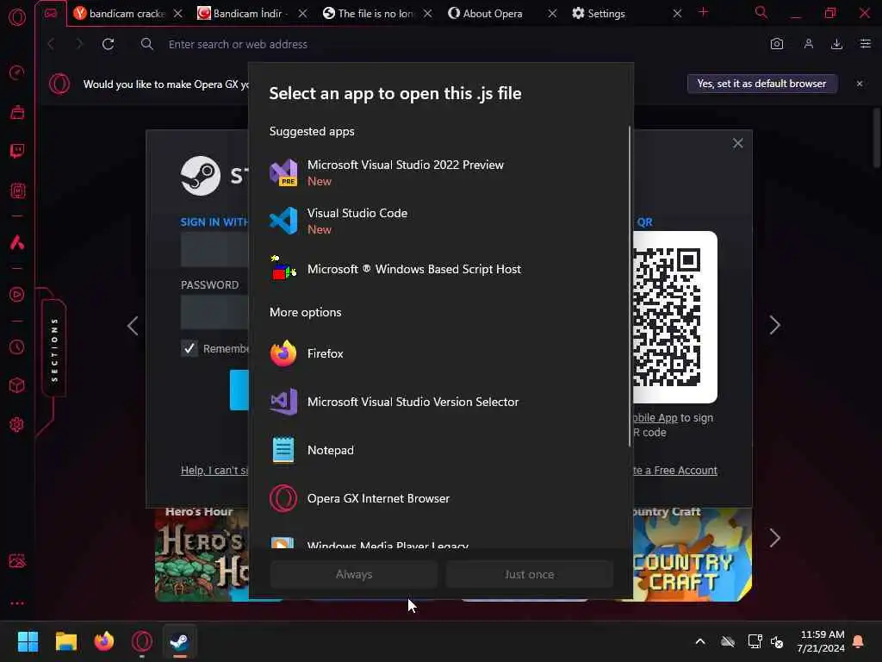
Task: Dismiss the default browser banner
Action: [860, 84]
